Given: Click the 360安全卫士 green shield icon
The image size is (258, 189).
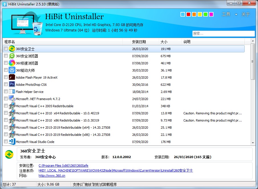Looking at the screenshot, I should (12, 49).
